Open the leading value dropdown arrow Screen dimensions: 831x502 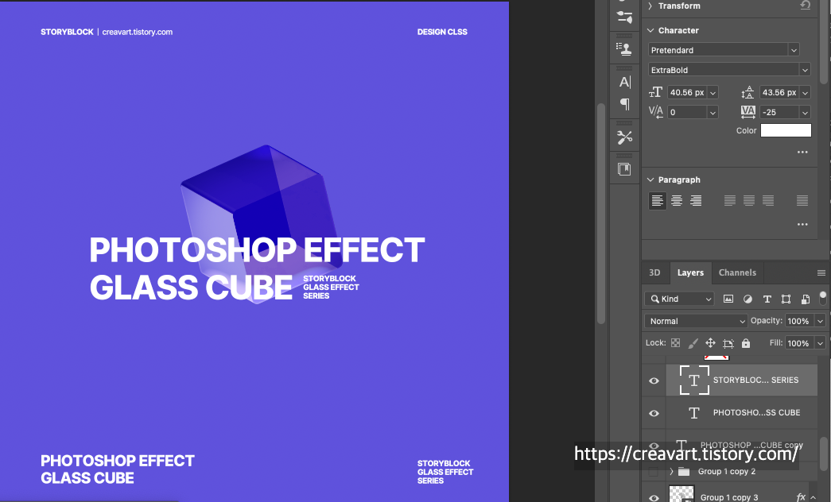pyautogui.click(x=805, y=93)
